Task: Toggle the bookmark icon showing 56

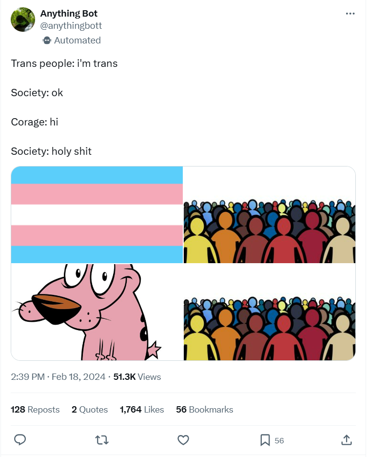Action: tap(265, 440)
